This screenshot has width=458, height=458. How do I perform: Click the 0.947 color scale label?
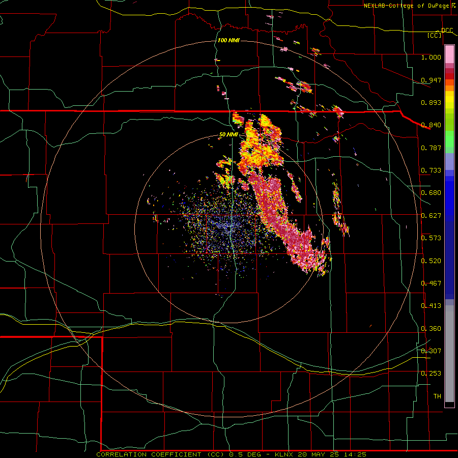(431, 80)
